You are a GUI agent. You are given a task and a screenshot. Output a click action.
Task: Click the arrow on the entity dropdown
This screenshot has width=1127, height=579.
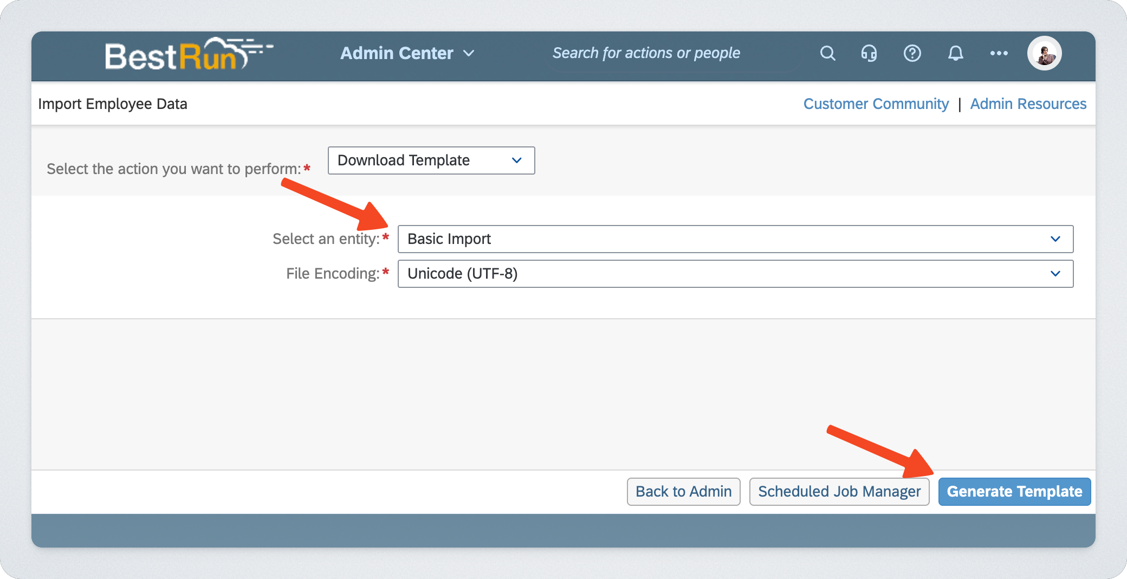1055,239
